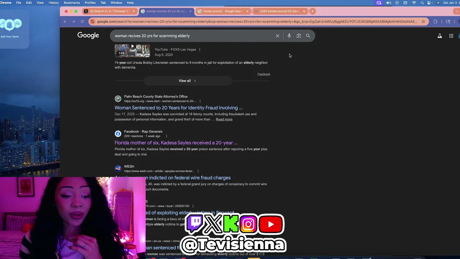Clear the Google search box text
Image resolution: width=460 pixels, height=259 pixels.
tap(277, 36)
